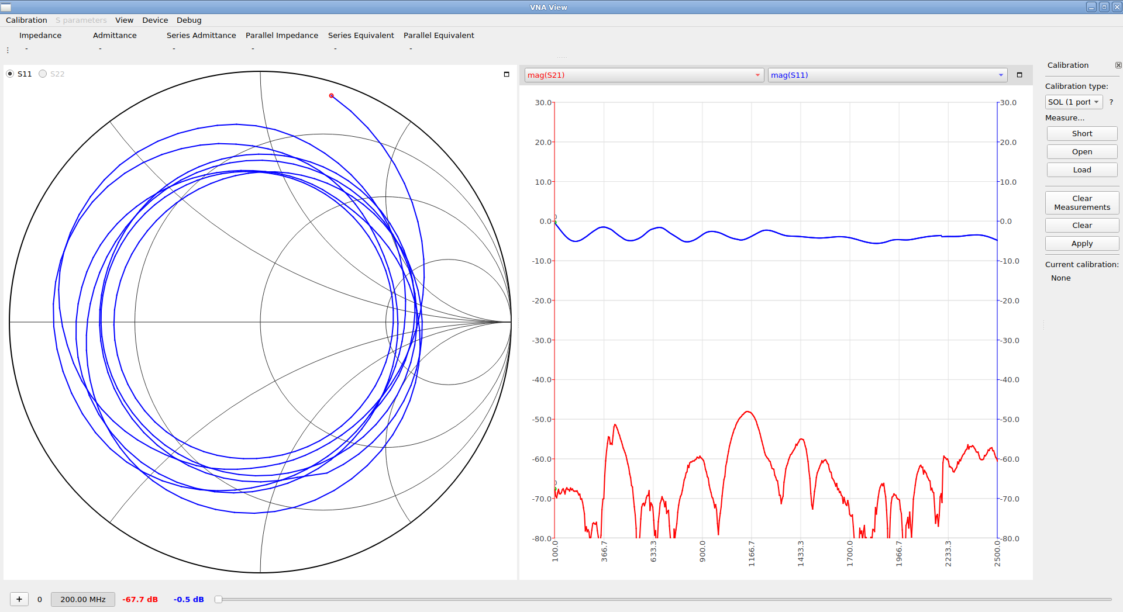The image size is (1123, 612).
Task: Click the calibration type help question mark
Action: (x=1111, y=102)
